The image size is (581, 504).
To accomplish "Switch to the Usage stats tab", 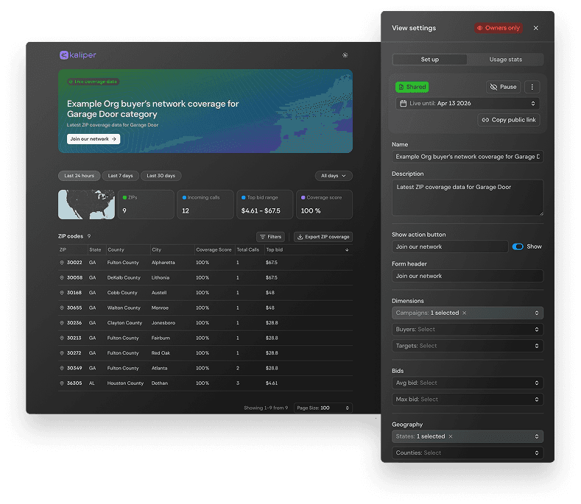I will [x=505, y=60].
